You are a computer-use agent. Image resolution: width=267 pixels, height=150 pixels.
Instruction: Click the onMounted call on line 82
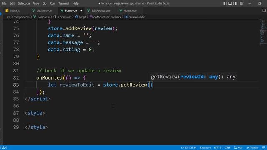pyautogui.click(x=49, y=78)
